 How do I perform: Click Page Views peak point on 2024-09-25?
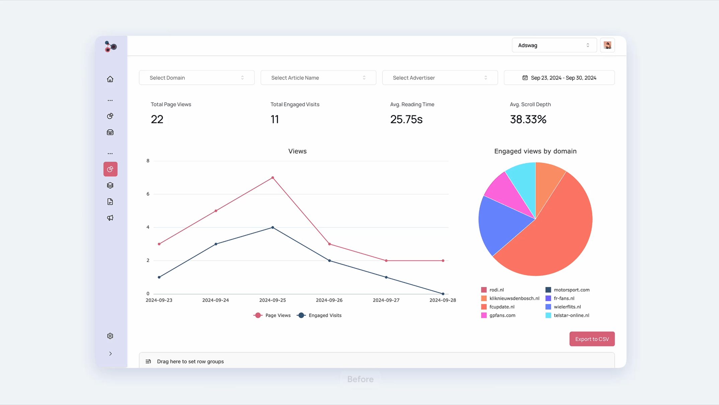coord(272,178)
